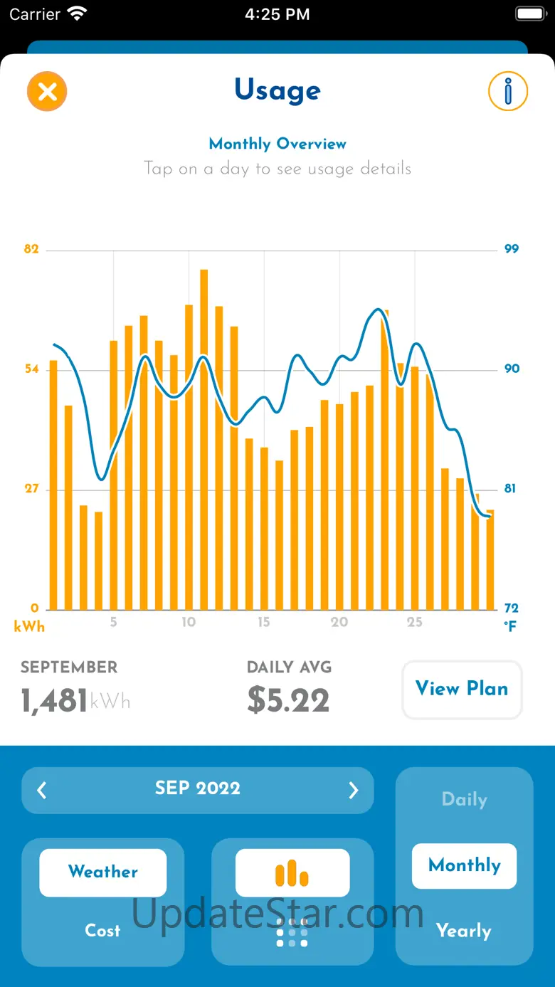Enable the Weather overlay toggle

[103, 872]
